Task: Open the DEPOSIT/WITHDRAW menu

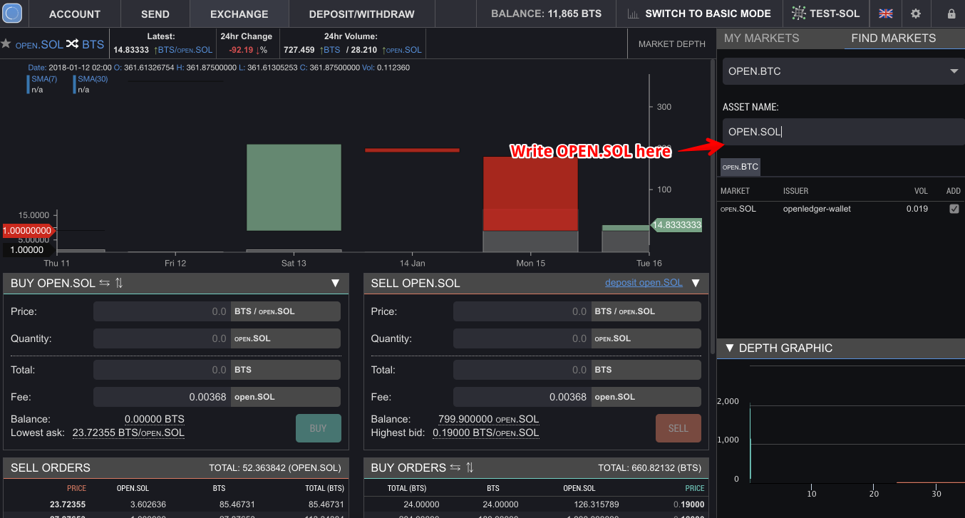Action: [361, 14]
